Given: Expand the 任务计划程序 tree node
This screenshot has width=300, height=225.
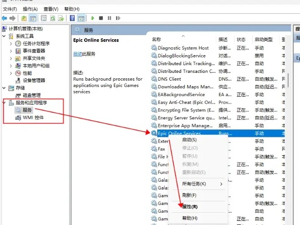Looking at the screenshot, I should pyautogui.click(x=11, y=44).
